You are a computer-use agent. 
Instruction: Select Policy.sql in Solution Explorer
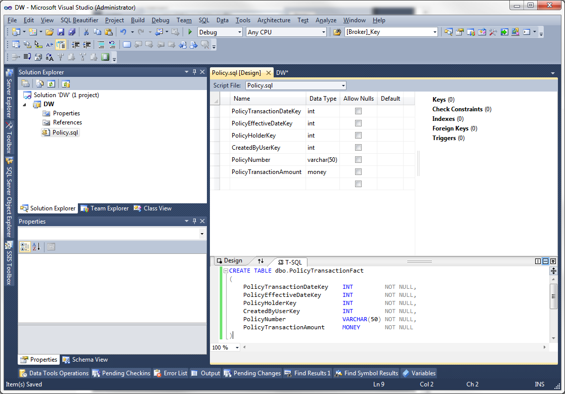coord(61,133)
